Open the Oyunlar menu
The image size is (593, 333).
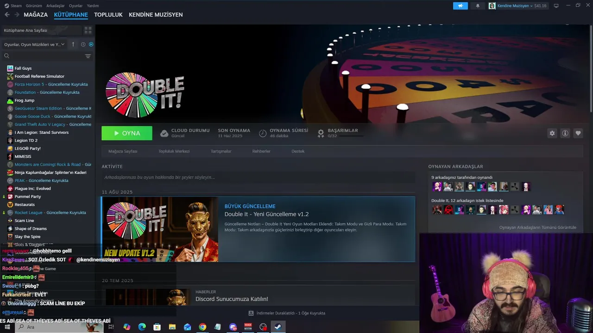[76, 6]
